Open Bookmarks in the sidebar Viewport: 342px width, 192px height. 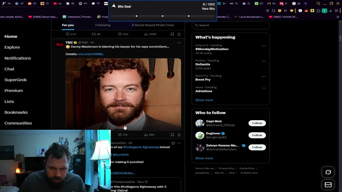pyautogui.click(x=16, y=112)
